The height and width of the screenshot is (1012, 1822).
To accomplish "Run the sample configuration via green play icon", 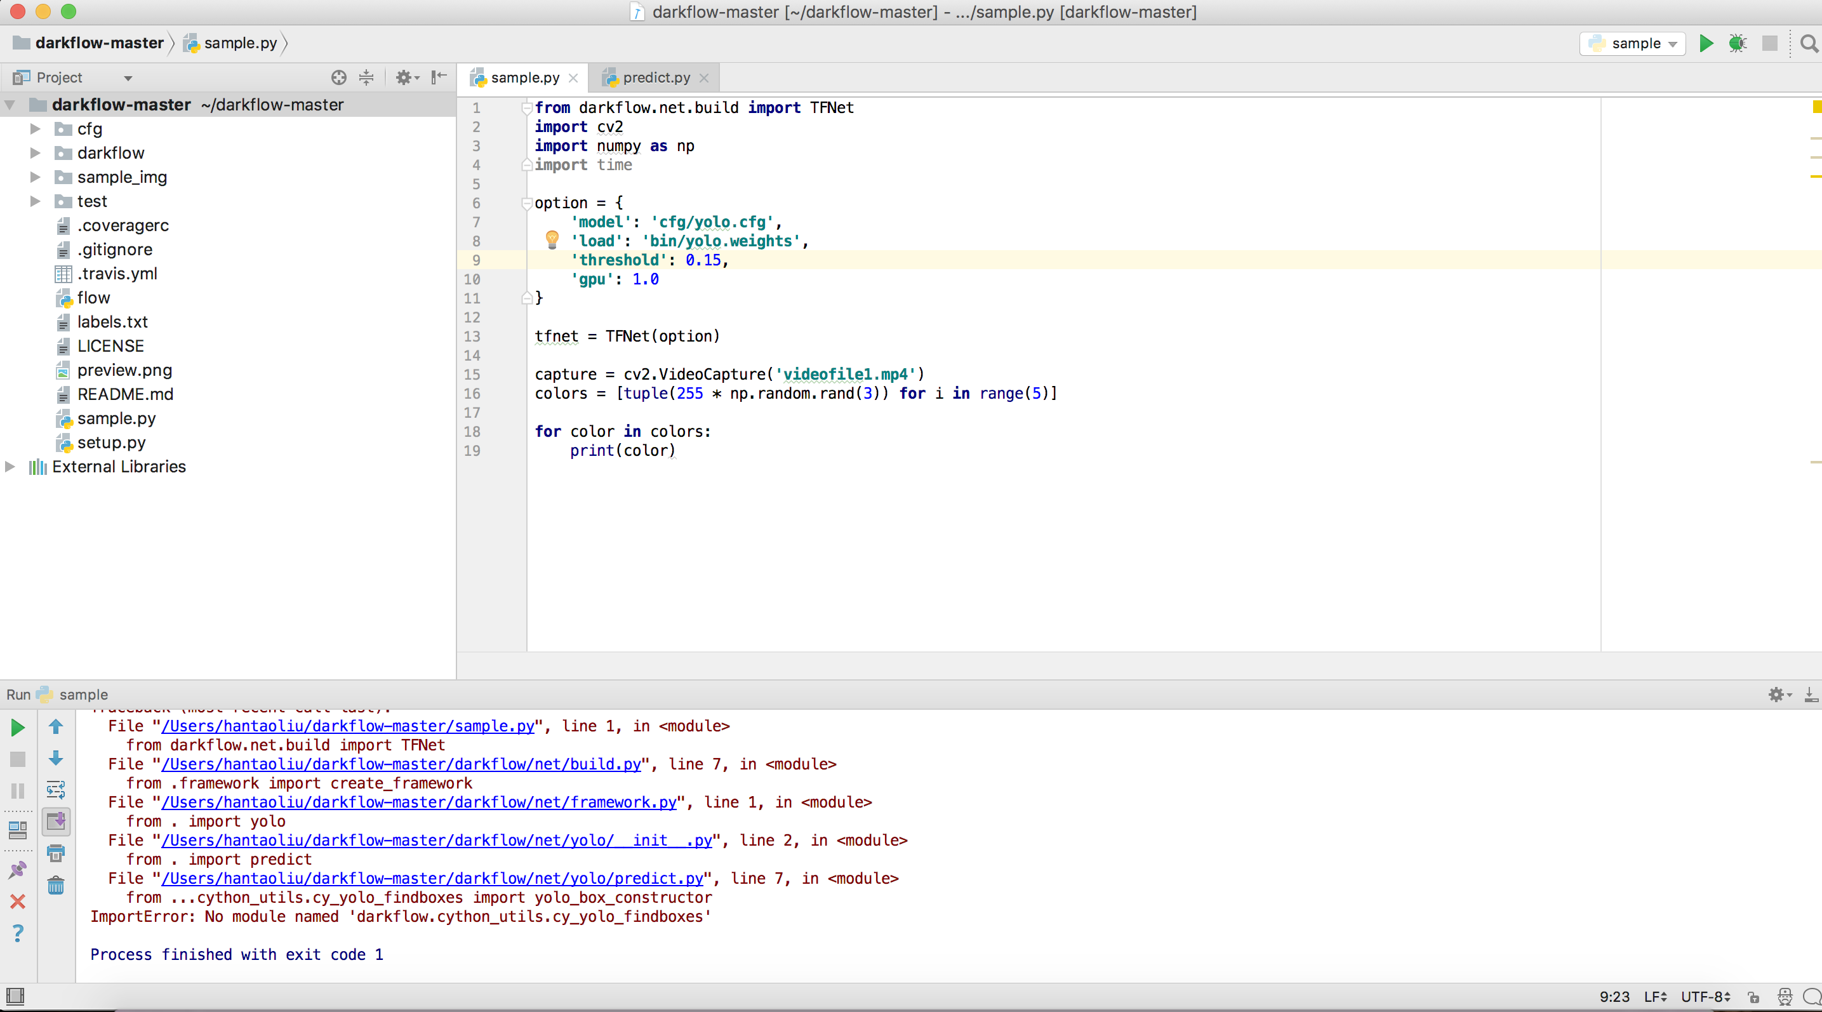I will click(1706, 43).
